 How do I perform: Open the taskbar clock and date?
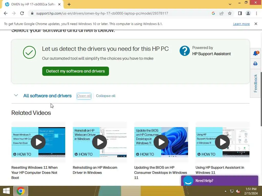pos(251,191)
